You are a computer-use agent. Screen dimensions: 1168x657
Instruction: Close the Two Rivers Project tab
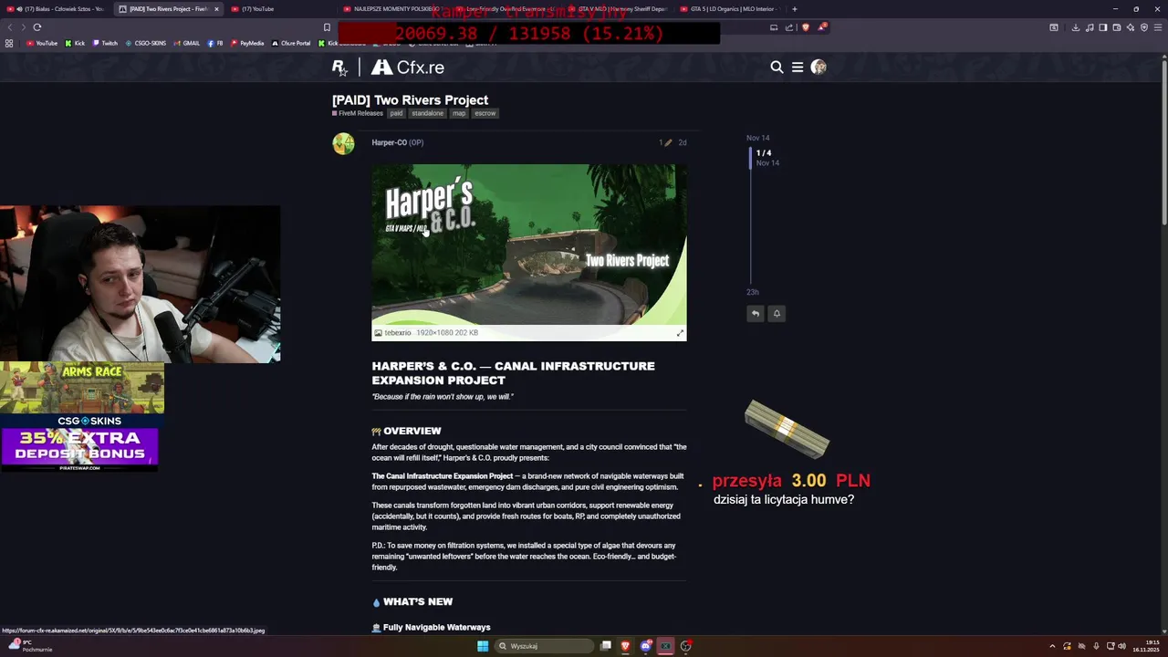tap(216, 9)
